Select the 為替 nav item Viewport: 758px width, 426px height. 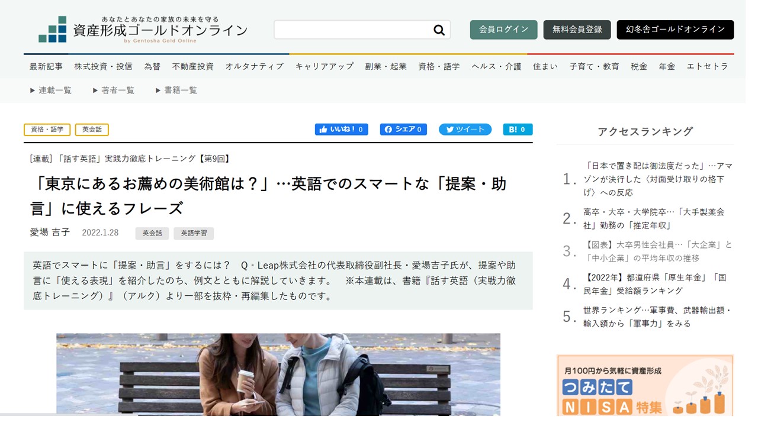point(152,66)
